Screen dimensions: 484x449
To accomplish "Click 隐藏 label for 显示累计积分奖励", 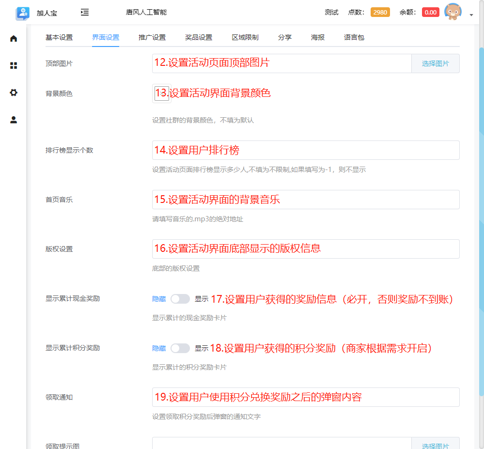I will 159,348.
